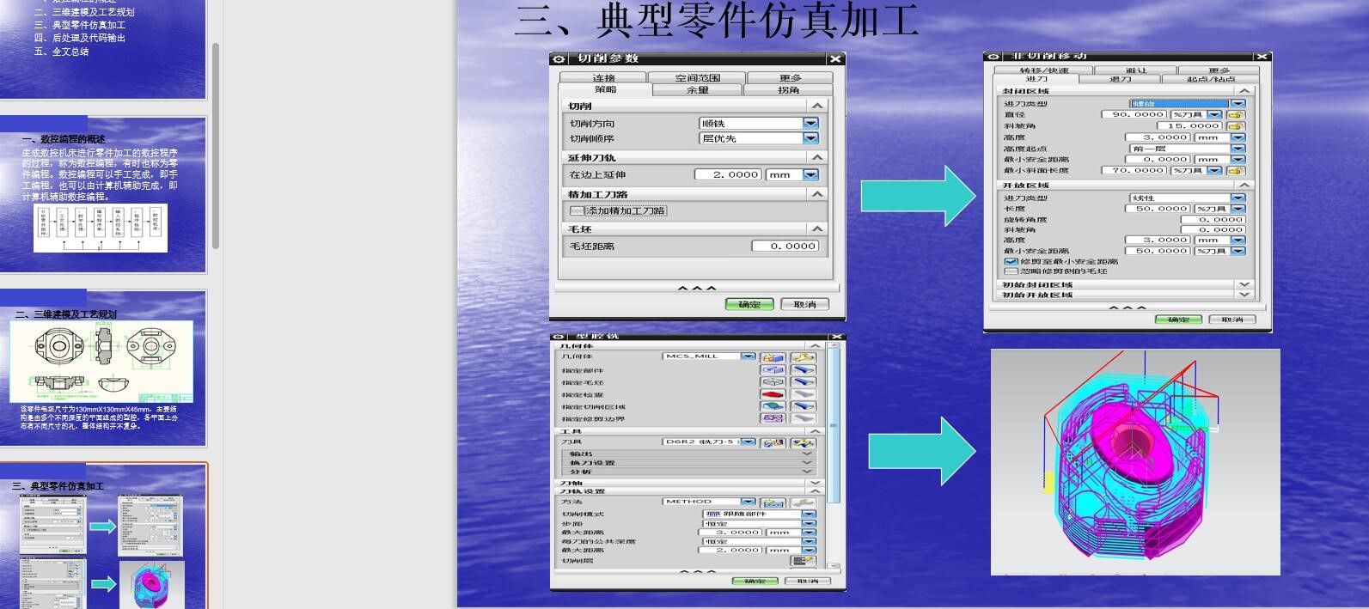This screenshot has height=609, width=1369.
Task: Toggle 添加精加工刀路 checkbox
Action: 577,210
